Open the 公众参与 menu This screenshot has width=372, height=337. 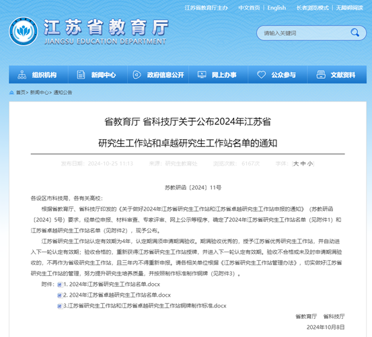pyautogui.click(x=278, y=75)
